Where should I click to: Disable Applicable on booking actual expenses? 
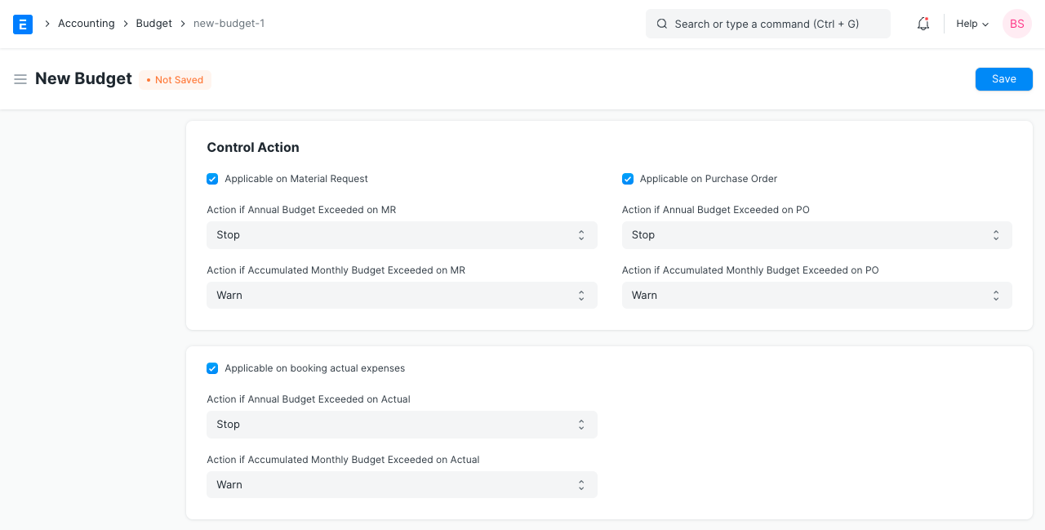[x=212, y=368]
